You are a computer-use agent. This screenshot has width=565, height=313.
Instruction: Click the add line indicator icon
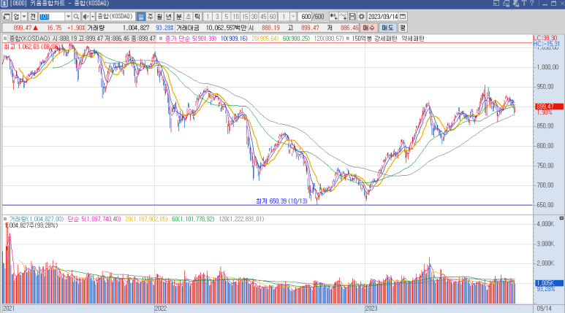tap(343, 17)
